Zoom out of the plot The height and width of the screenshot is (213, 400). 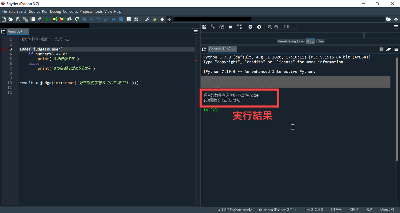click(270, 27)
